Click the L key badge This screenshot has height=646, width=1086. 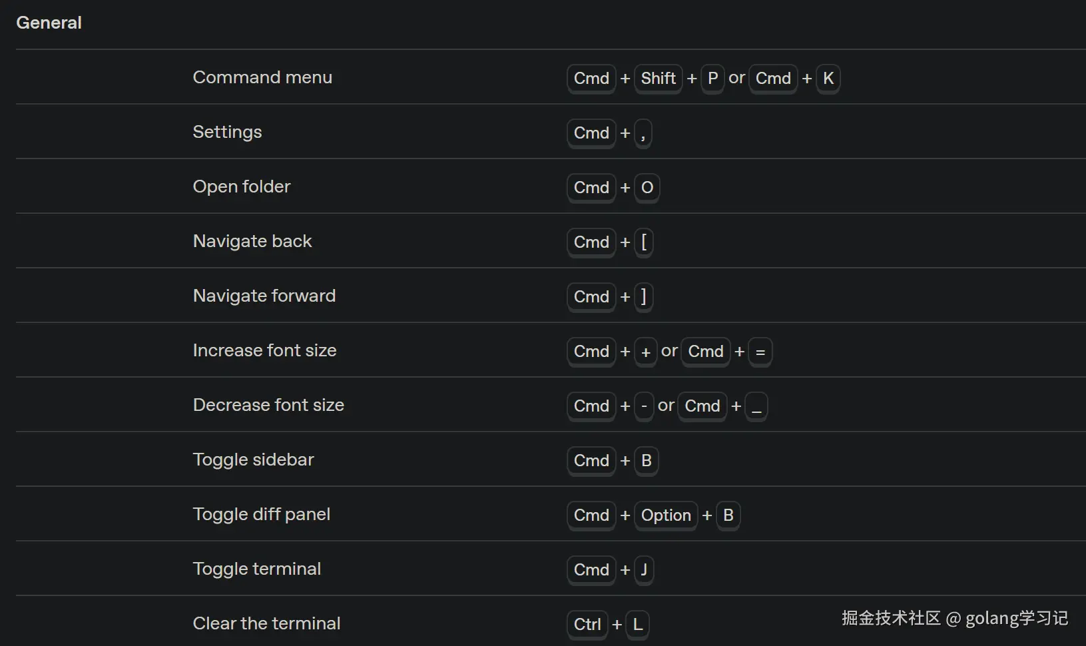[637, 625]
